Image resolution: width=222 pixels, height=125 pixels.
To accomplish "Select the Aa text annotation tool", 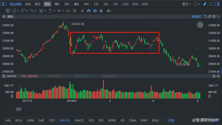I will coord(68,11).
